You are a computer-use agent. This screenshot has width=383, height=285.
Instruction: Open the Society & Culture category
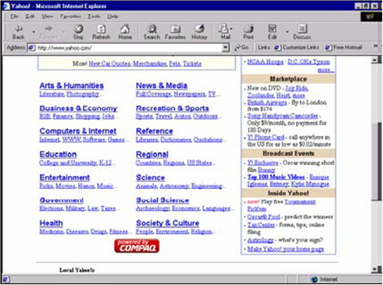click(167, 223)
